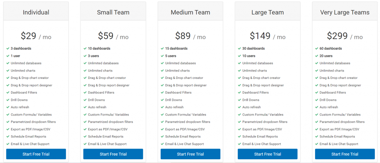The width and height of the screenshot is (380, 163).
Task: Click the $149 / mo price
Action: tap(268, 36)
